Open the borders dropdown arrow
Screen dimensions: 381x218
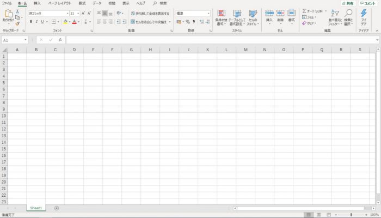[x=58, y=22]
